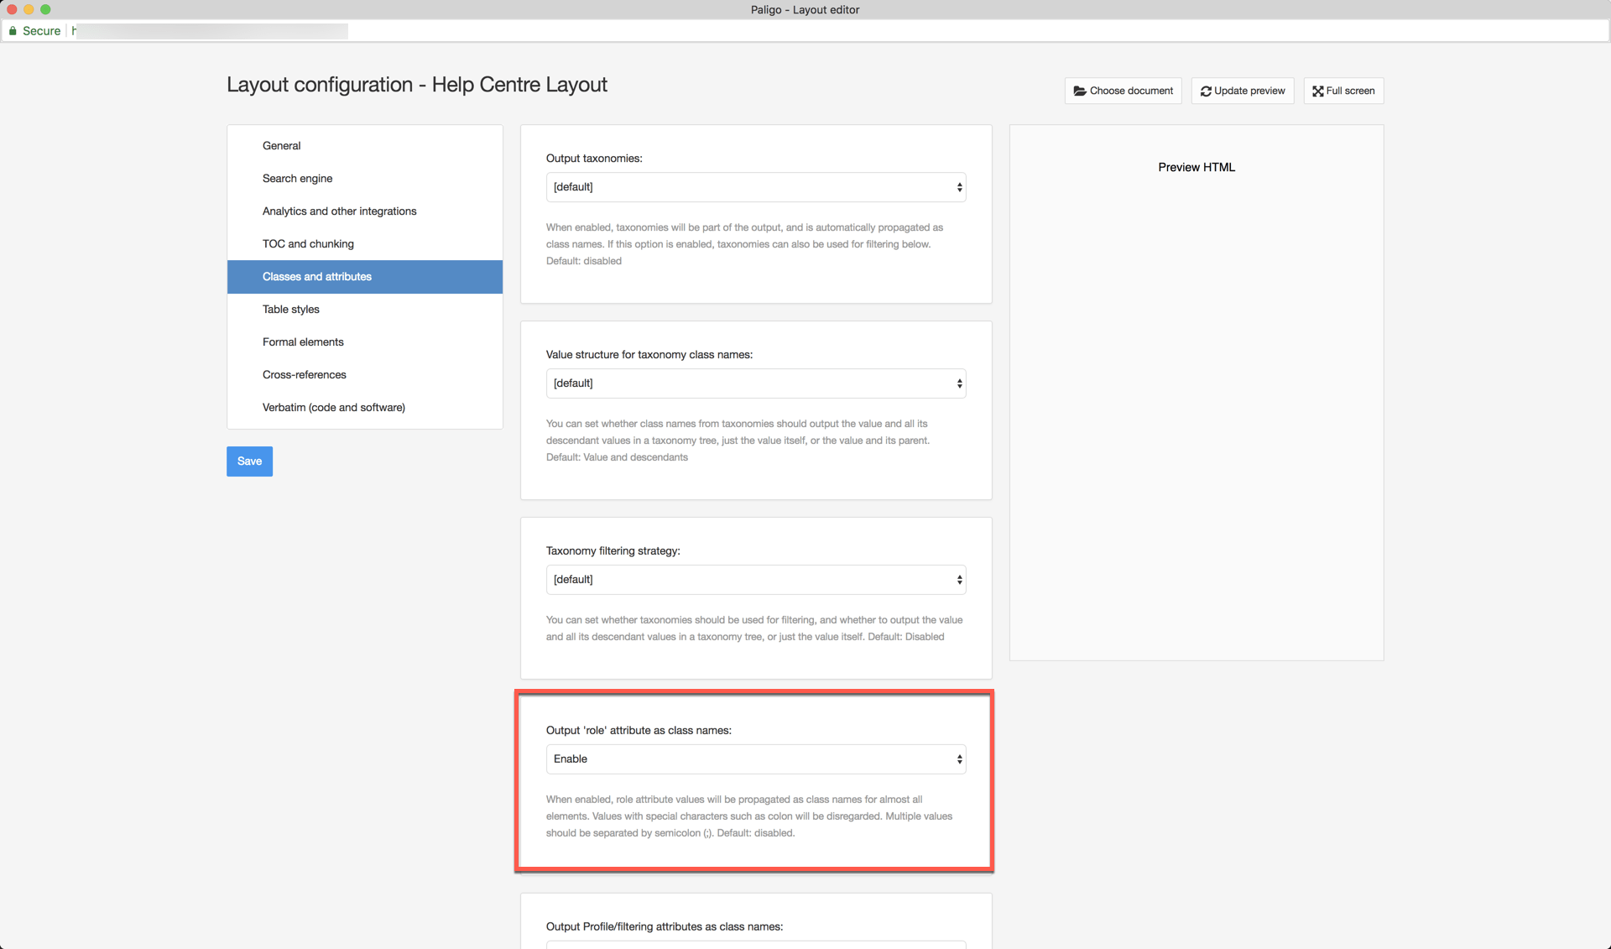The height and width of the screenshot is (949, 1611).
Task: Click the expand icon on Full screen
Action: [x=1317, y=91]
